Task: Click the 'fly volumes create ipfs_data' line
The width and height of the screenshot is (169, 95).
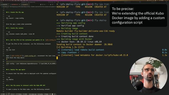Action: [x=20, y=34]
